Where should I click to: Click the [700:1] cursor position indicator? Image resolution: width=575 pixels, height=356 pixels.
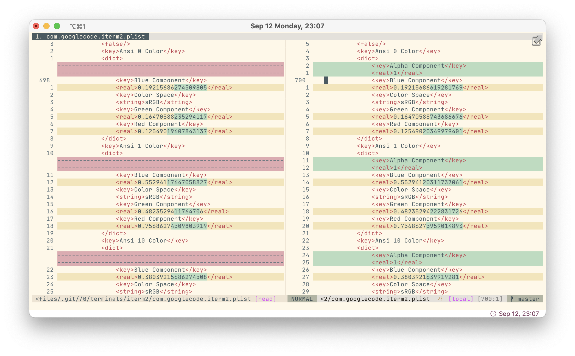click(490, 299)
